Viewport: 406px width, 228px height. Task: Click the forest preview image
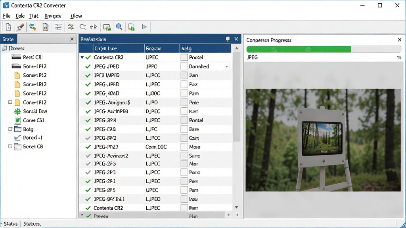click(x=323, y=140)
